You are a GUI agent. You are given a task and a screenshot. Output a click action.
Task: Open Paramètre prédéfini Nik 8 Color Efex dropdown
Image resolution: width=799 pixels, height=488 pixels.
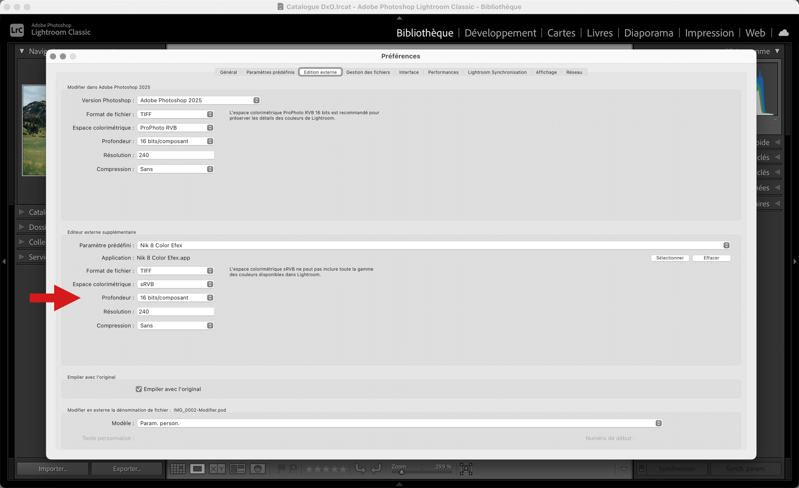click(x=434, y=245)
